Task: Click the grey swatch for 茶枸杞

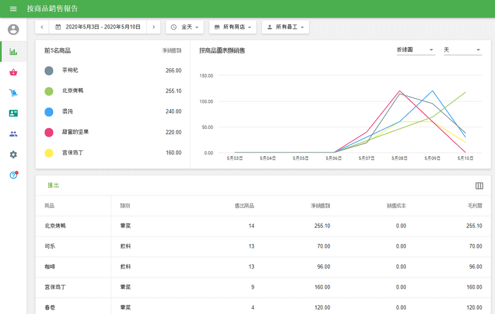Action: [x=49, y=71]
